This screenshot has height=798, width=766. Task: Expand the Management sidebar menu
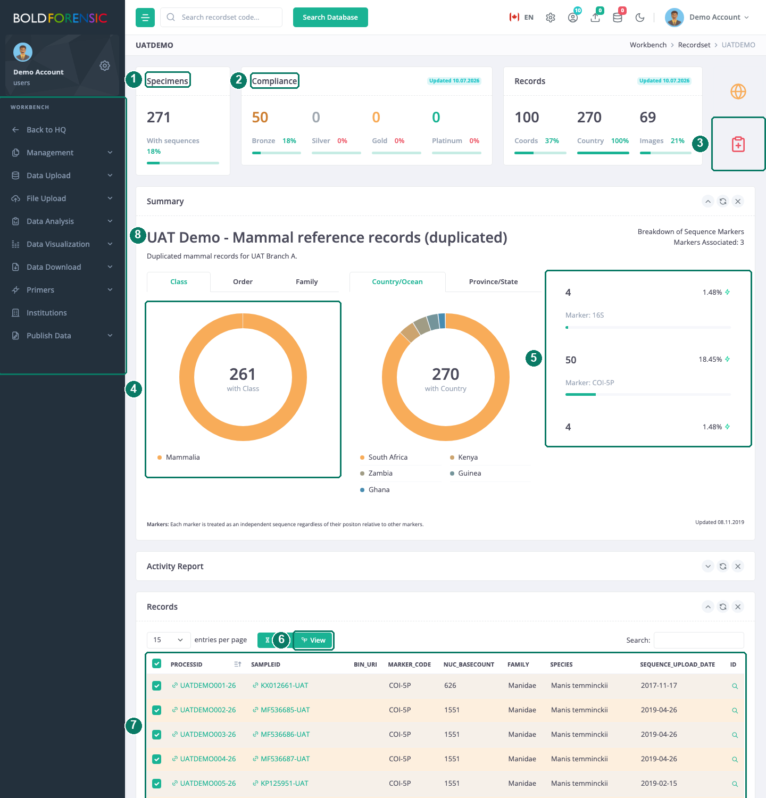[x=63, y=153]
